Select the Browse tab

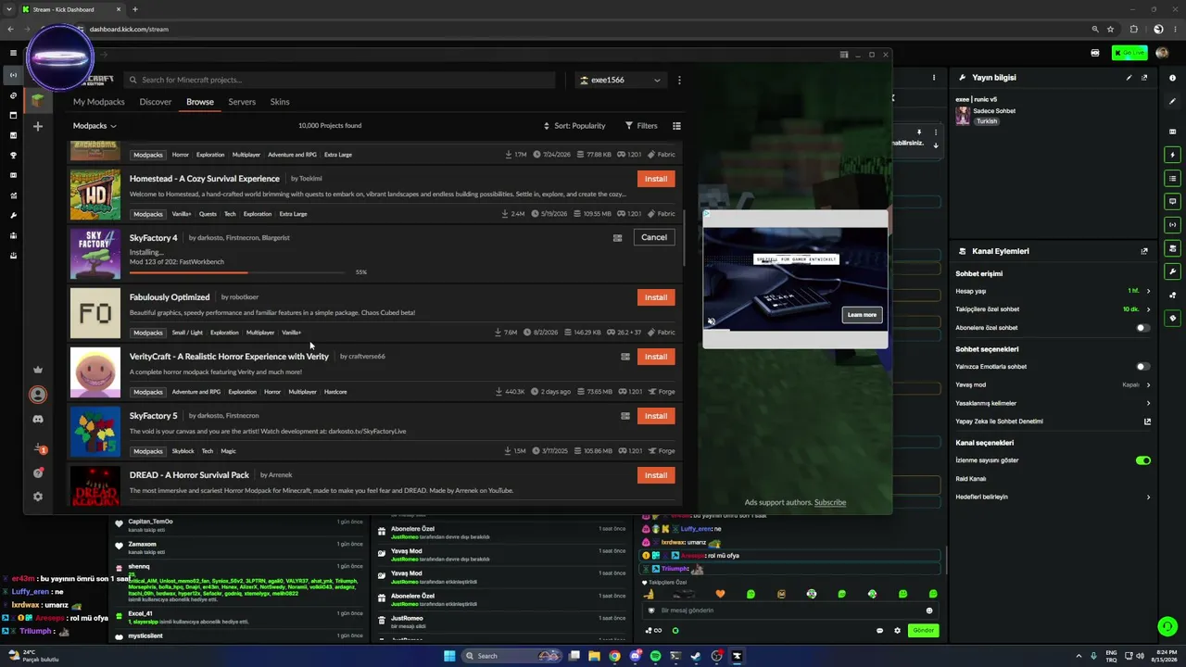point(200,102)
